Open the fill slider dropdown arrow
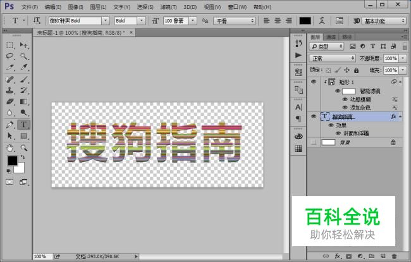 coord(403,70)
